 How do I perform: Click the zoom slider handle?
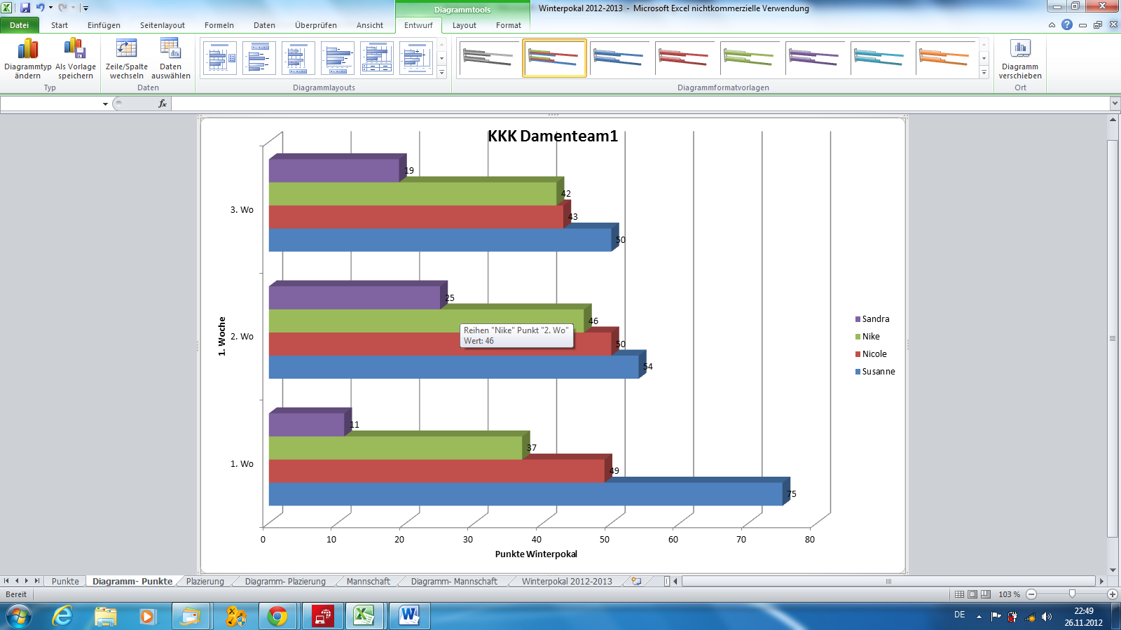1072,594
